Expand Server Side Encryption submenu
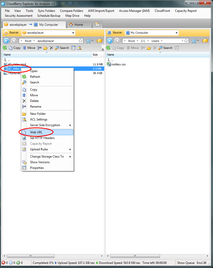Screen dimensions: 213x268 (x=47, y=125)
